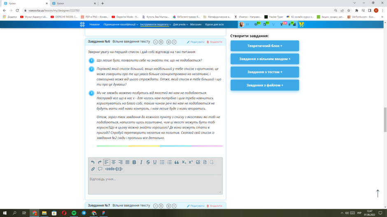Open the Курси для всіх menu item
387x217 pixels.
coord(214,24)
